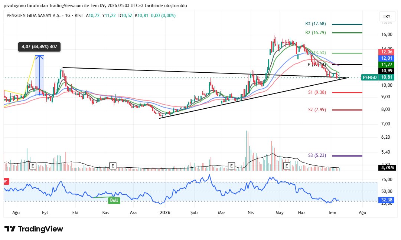Screen dimensions: 401x240
Task: Click the earnings E marker after May
Action: pos(287,166)
